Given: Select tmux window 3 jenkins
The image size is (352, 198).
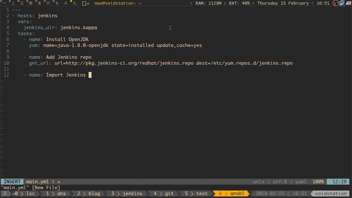Looking at the screenshot, I should pyautogui.click(x=127, y=194).
